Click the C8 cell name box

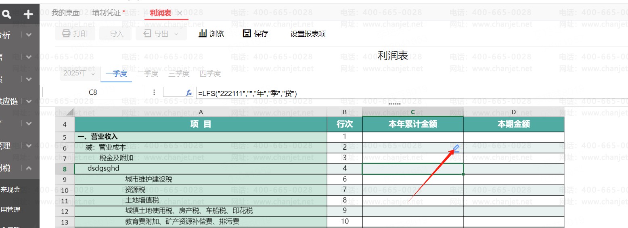pos(93,92)
